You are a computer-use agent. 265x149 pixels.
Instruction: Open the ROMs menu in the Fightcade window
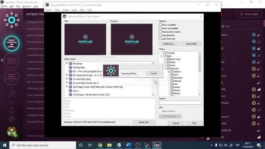(4, 7)
